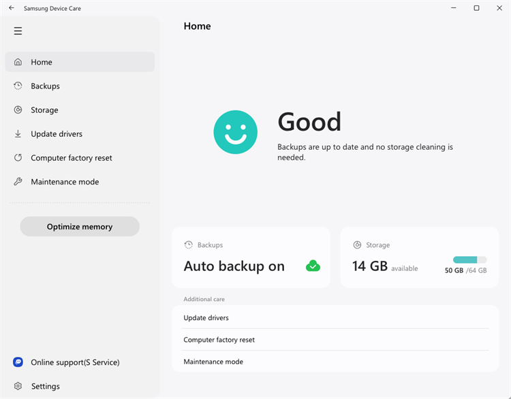Click the teal smiley face status icon

click(x=235, y=132)
